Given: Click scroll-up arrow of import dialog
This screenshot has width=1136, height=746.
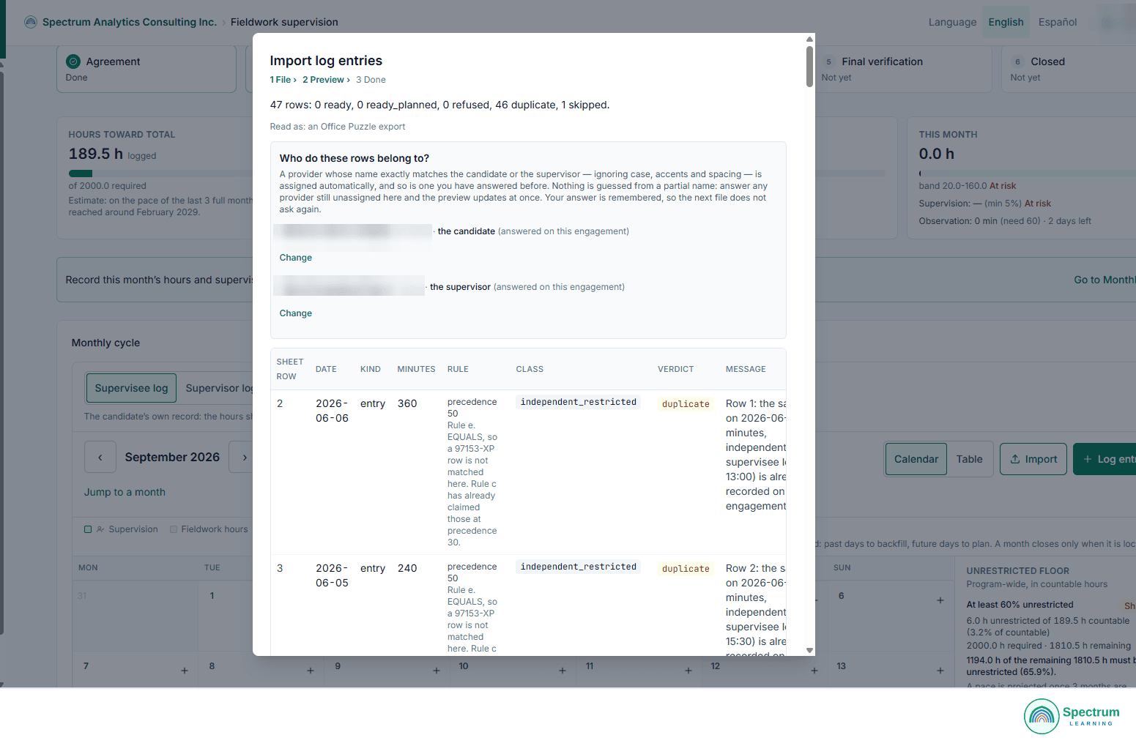Looking at the screenshot, I should tap(809, 40).
